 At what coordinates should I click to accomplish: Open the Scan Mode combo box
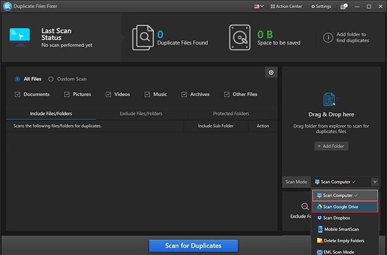(x=345, y=182)
